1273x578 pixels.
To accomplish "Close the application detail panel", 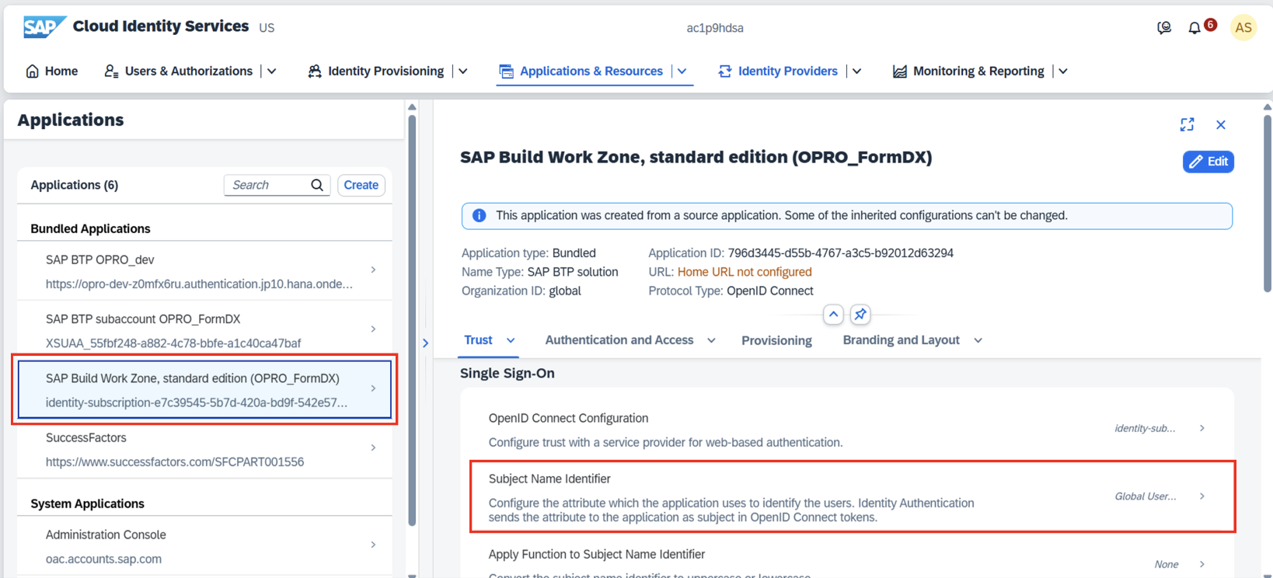I will coord(1221,124).
